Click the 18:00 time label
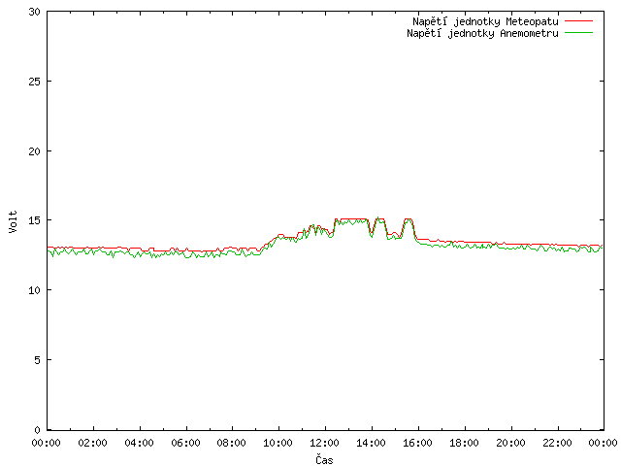 coord(464,443)
